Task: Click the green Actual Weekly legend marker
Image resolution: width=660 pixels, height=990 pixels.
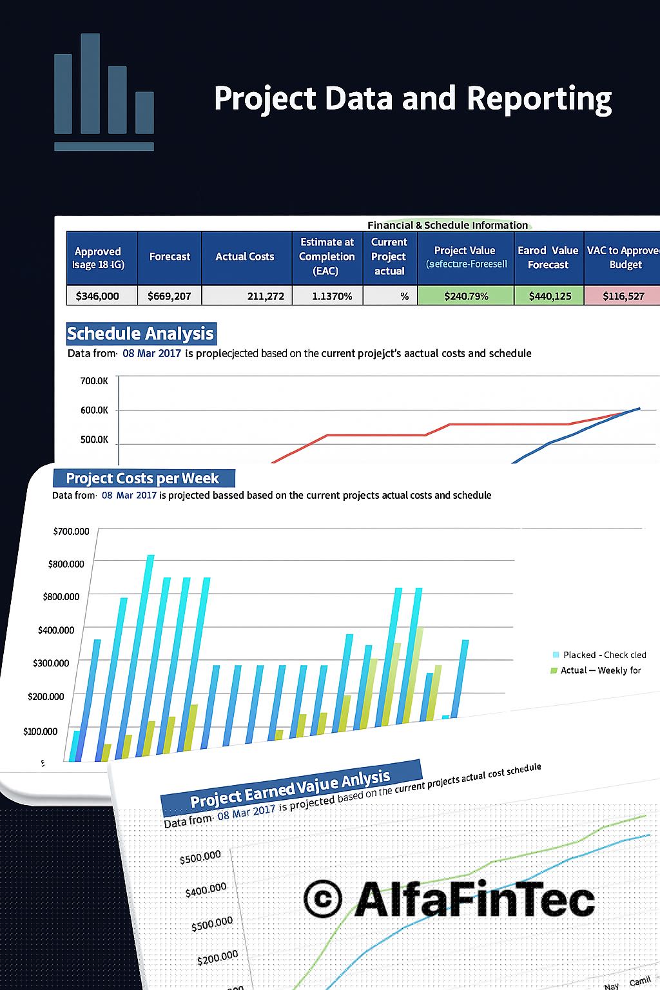Action: 553,671
